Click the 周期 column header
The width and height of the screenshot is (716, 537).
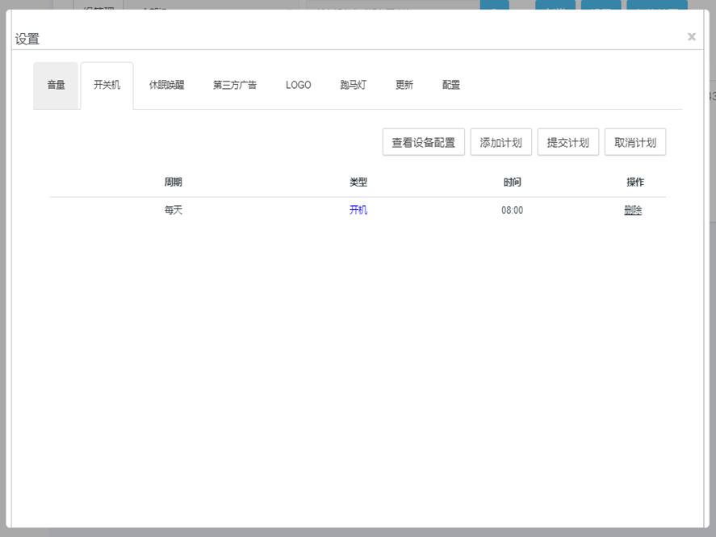tap(174, 182)
